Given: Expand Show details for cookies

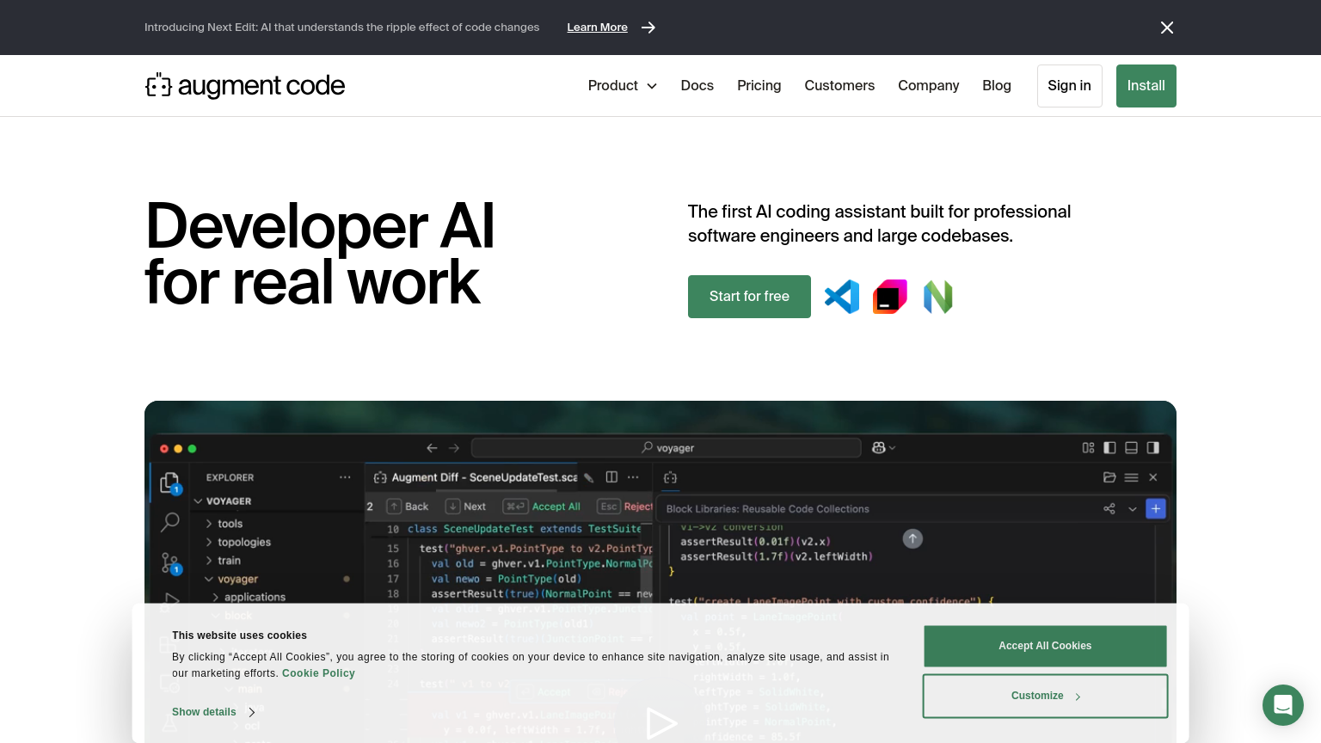Looking at the screenshot, I should [x=213, y=712].
